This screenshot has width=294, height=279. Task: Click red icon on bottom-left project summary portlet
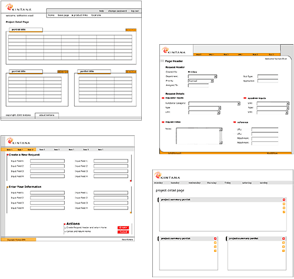click(215, 238)
